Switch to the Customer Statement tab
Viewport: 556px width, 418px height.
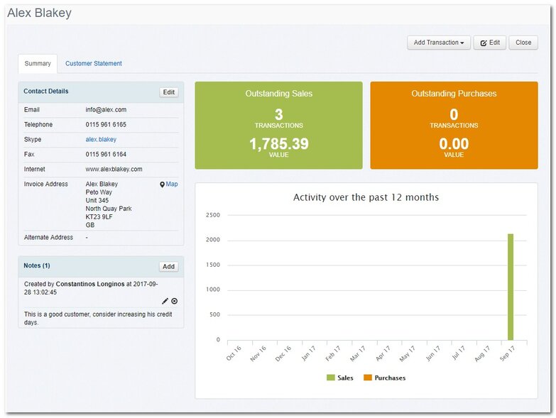click(x=94, y=64)
